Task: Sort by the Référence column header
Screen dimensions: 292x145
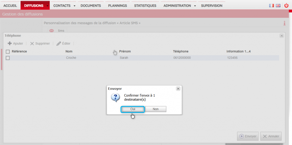Action: click(19, 51)
